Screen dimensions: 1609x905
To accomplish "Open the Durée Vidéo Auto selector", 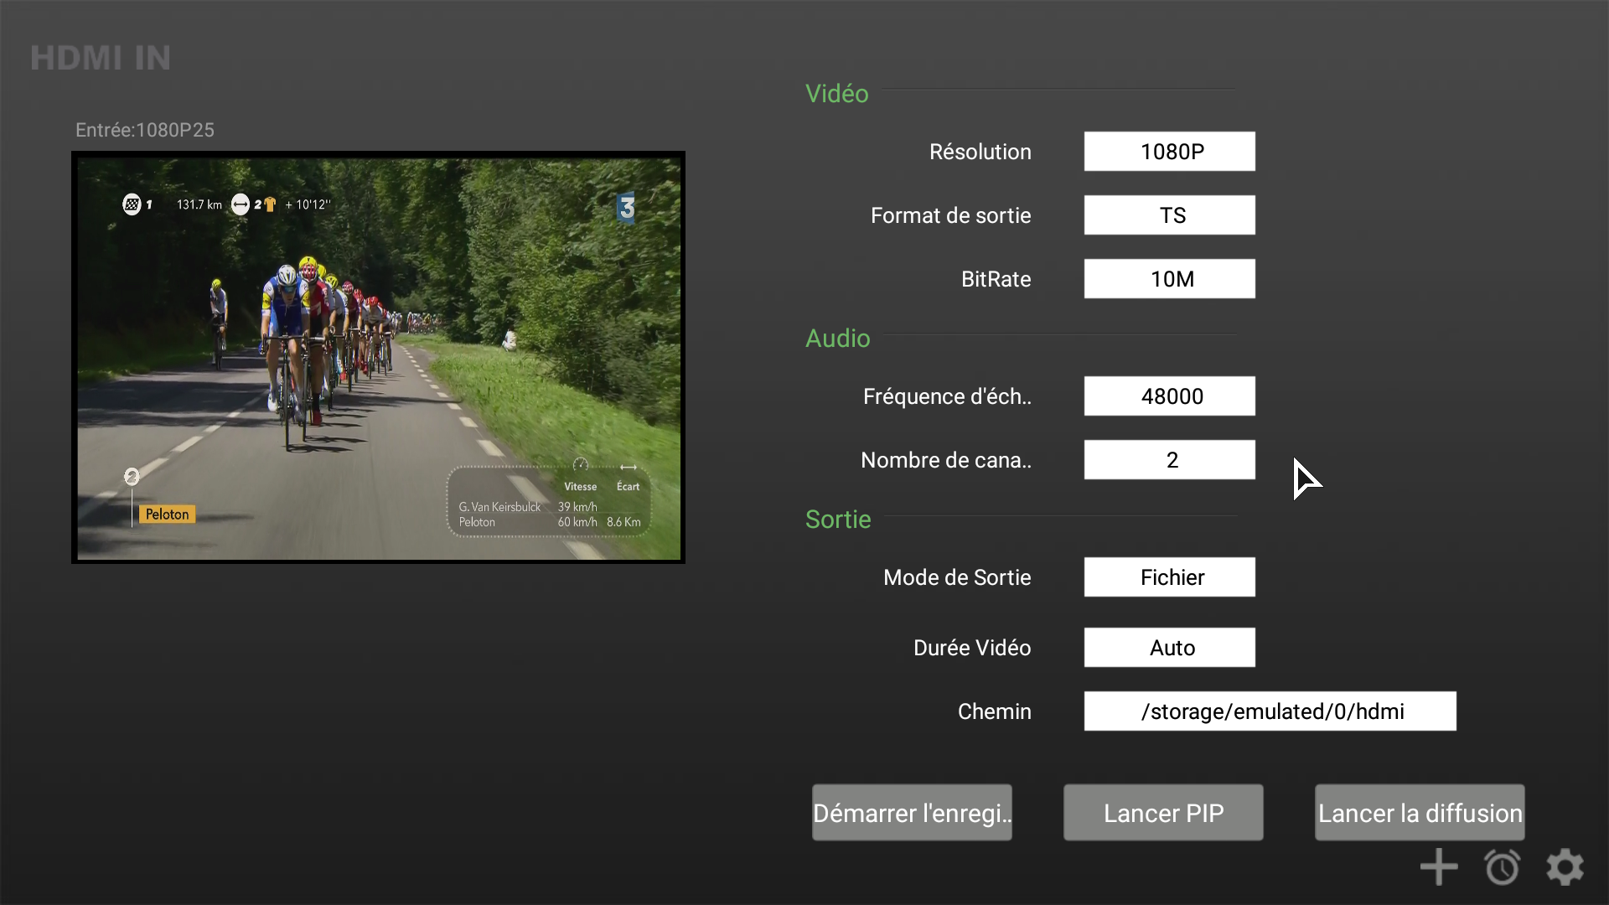I will coord(1169,648).
